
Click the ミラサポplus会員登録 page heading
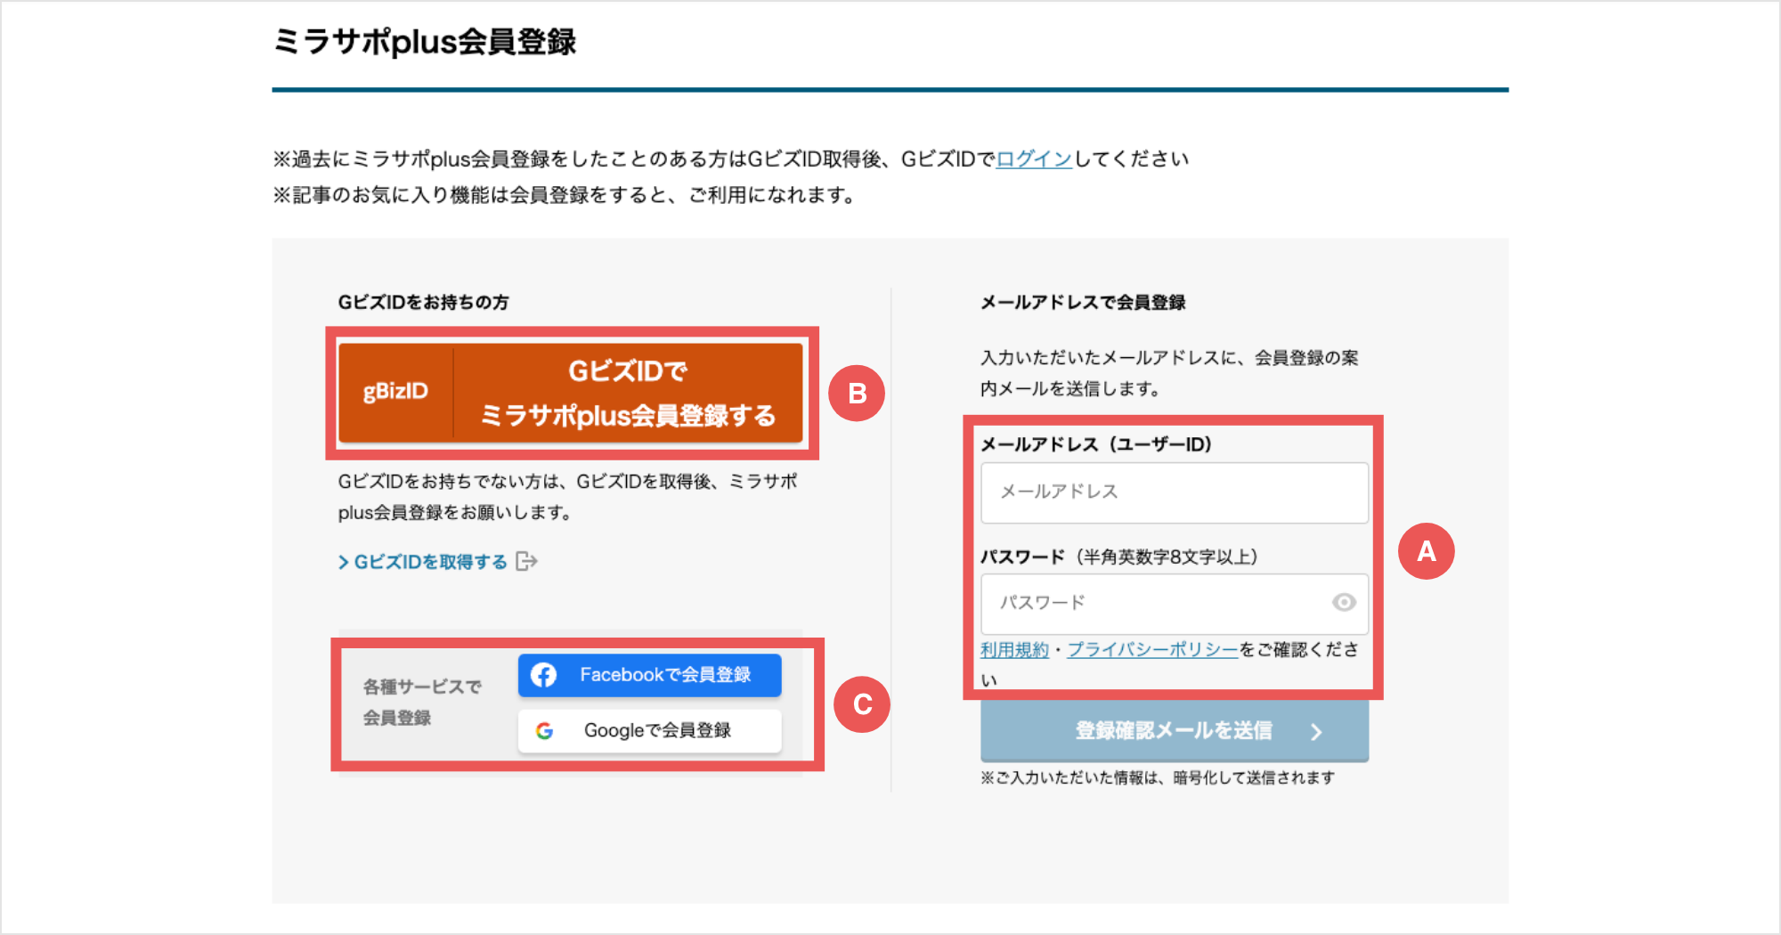[425, 42]
